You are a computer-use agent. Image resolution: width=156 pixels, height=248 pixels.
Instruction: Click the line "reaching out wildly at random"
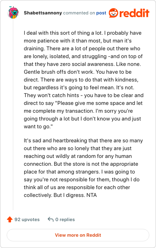[x=78, y=156]
